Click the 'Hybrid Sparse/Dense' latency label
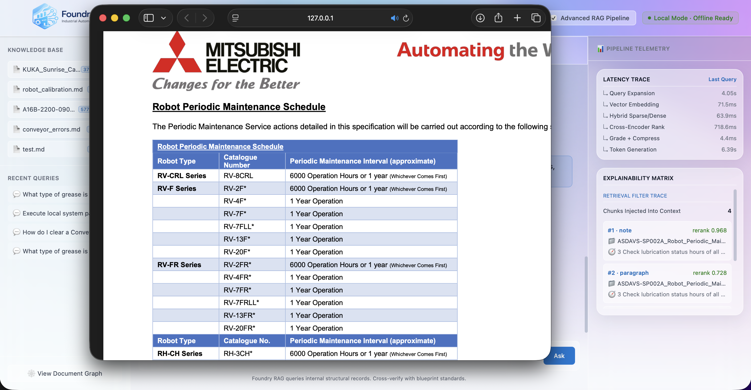 [638, 115]
